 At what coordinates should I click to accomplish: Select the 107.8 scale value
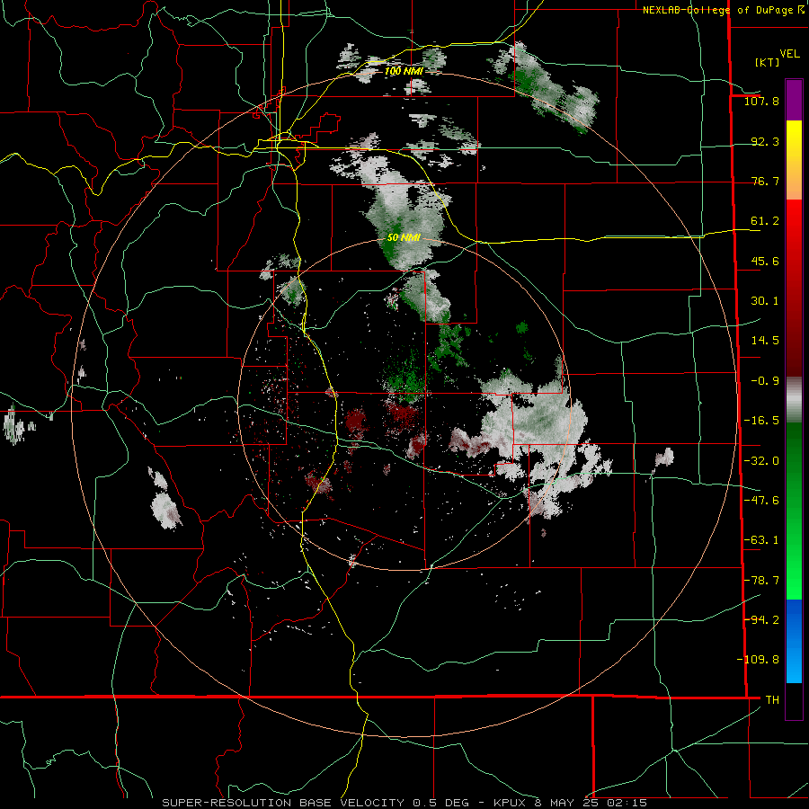click(x=761, y=101)
